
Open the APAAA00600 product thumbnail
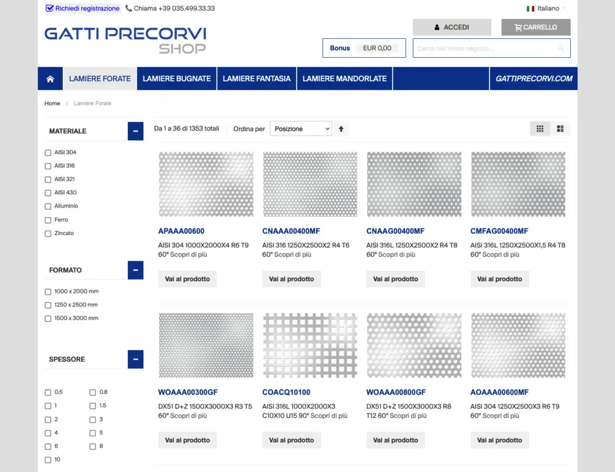click(x=206, y=184)
